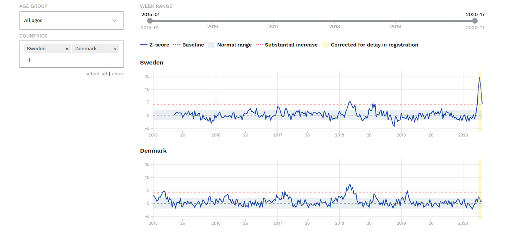Click the Sweden 2020 peak in chart
This screenshot has height=237, width=505.
(479, 78)
